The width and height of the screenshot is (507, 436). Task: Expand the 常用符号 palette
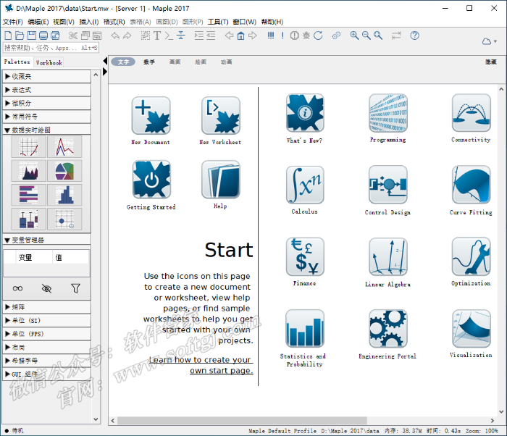pos(47,117)
